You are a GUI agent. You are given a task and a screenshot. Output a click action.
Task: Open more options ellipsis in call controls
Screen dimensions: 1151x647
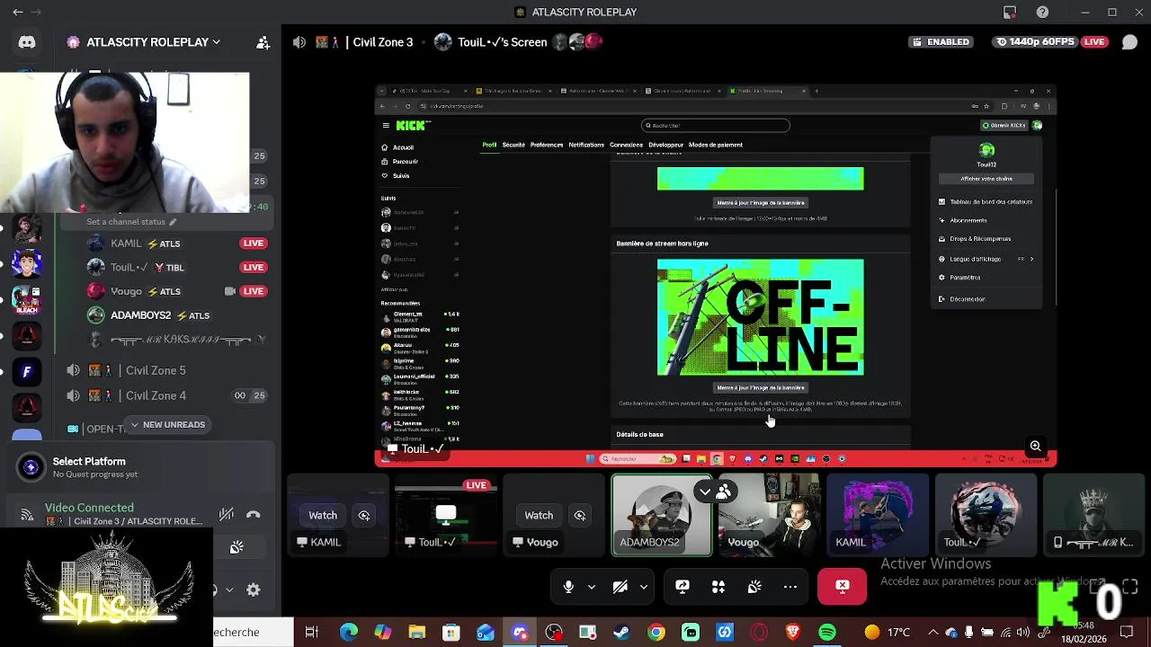[x=790, y=587]
